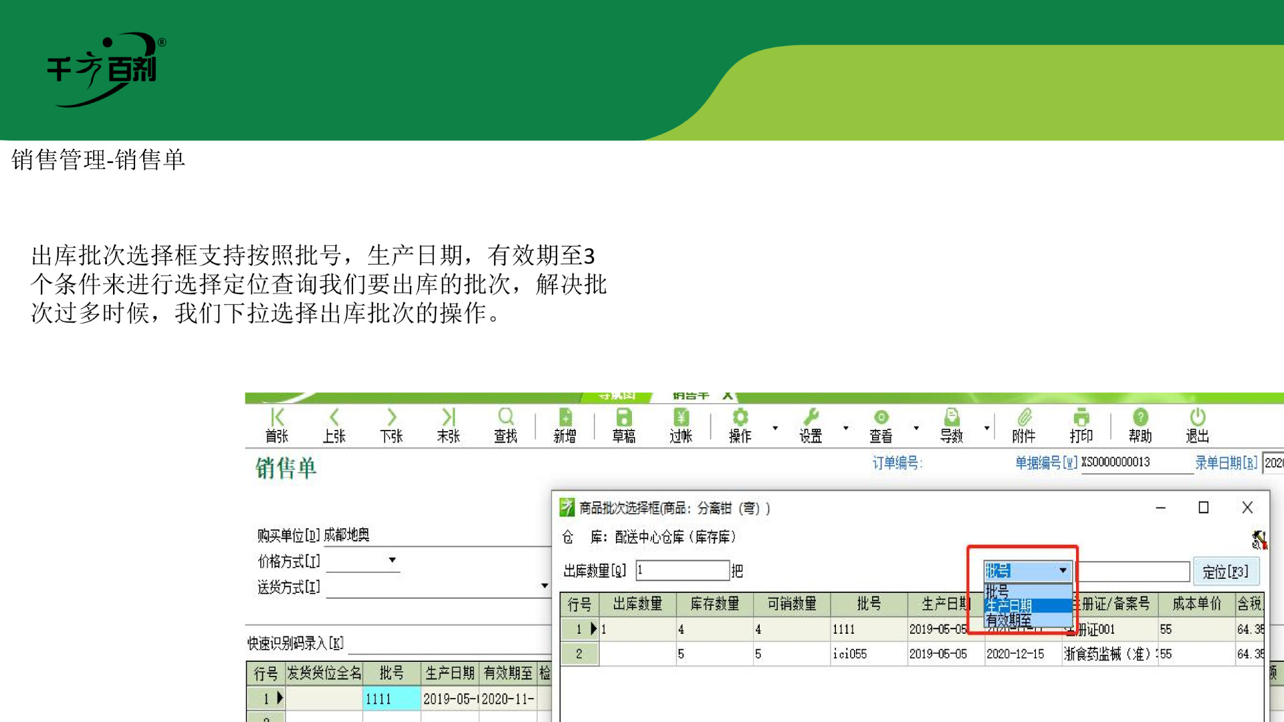Go to next record with 下张
Image resolution: width=1284 pixels, height=722 pixels.
(391, 425)
